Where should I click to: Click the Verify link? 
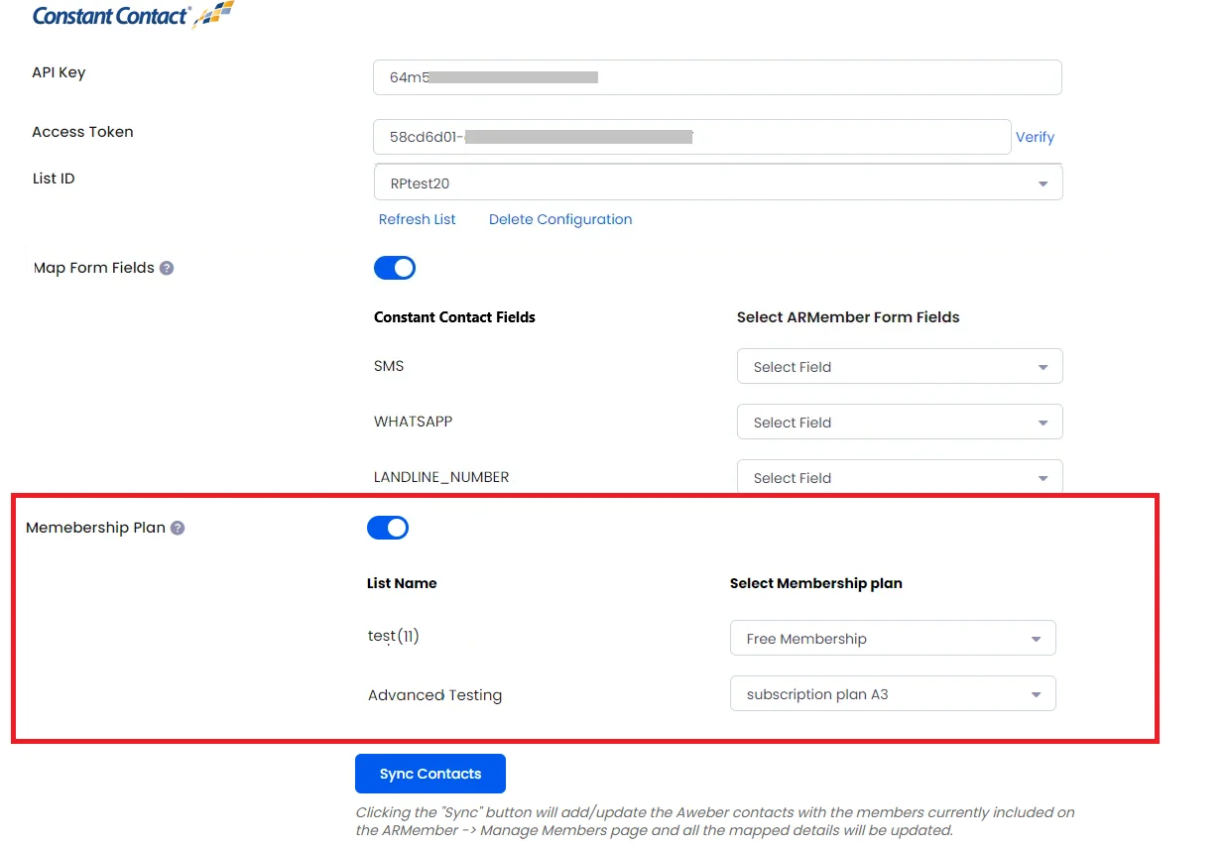click(1035, 137)
